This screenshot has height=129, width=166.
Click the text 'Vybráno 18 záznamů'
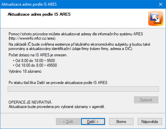pyautogui.click(x=25, y=71)
